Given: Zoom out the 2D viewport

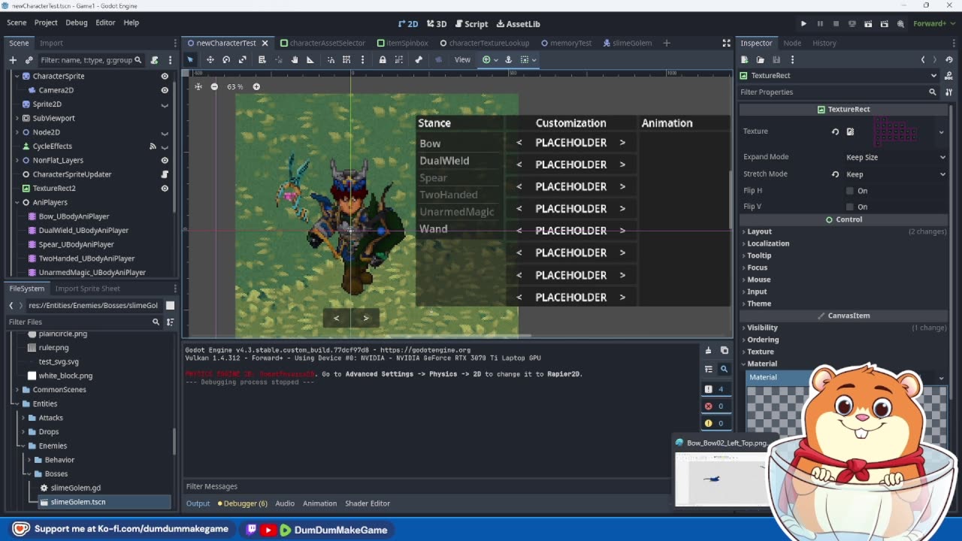Looking at the screenshot, I should pos(214,86).
